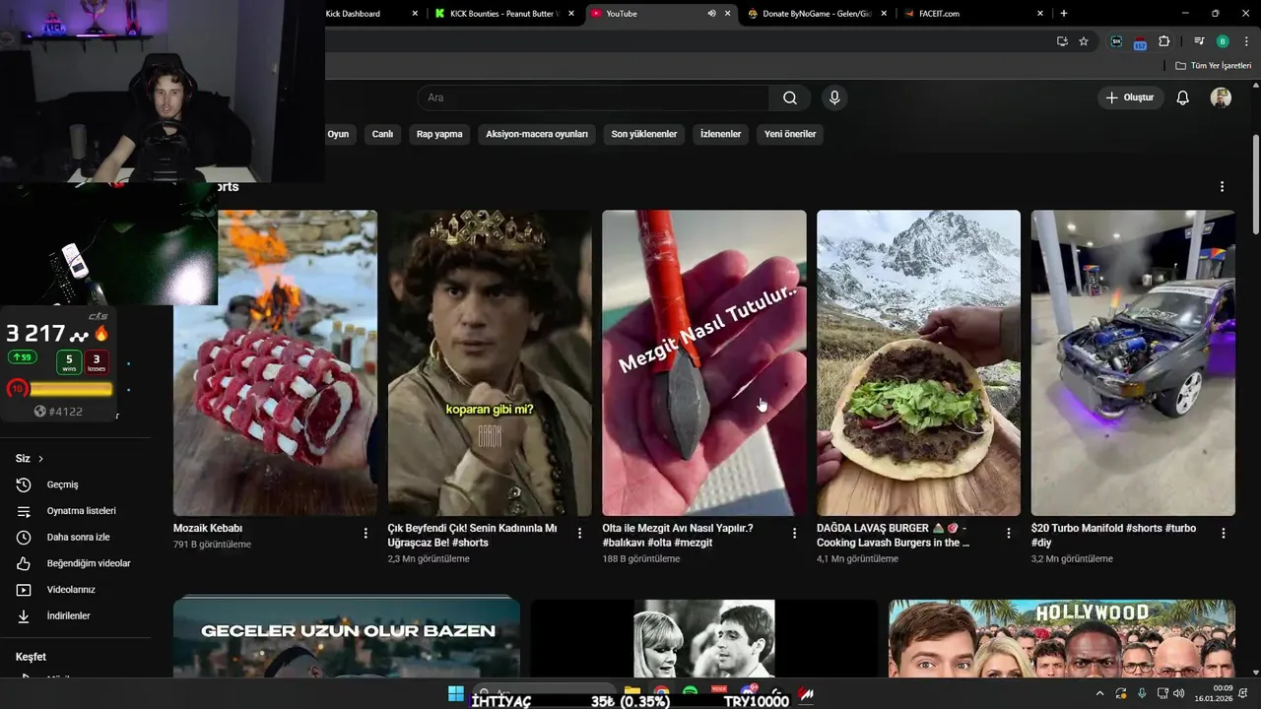Bookmark this page with the star icon

pyautogui.click(x=1084, y=41)
